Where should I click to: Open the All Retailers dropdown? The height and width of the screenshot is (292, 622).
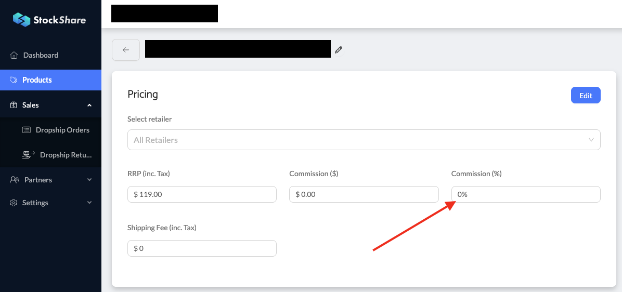[x=364, y=140]
